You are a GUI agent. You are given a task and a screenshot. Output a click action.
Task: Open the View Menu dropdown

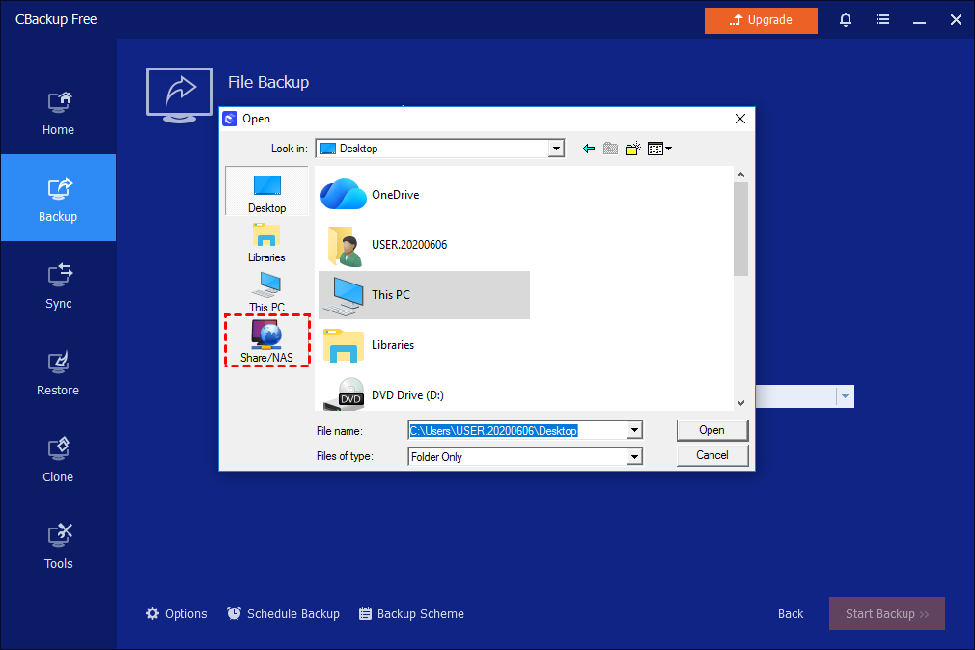[x=660, y=149]
